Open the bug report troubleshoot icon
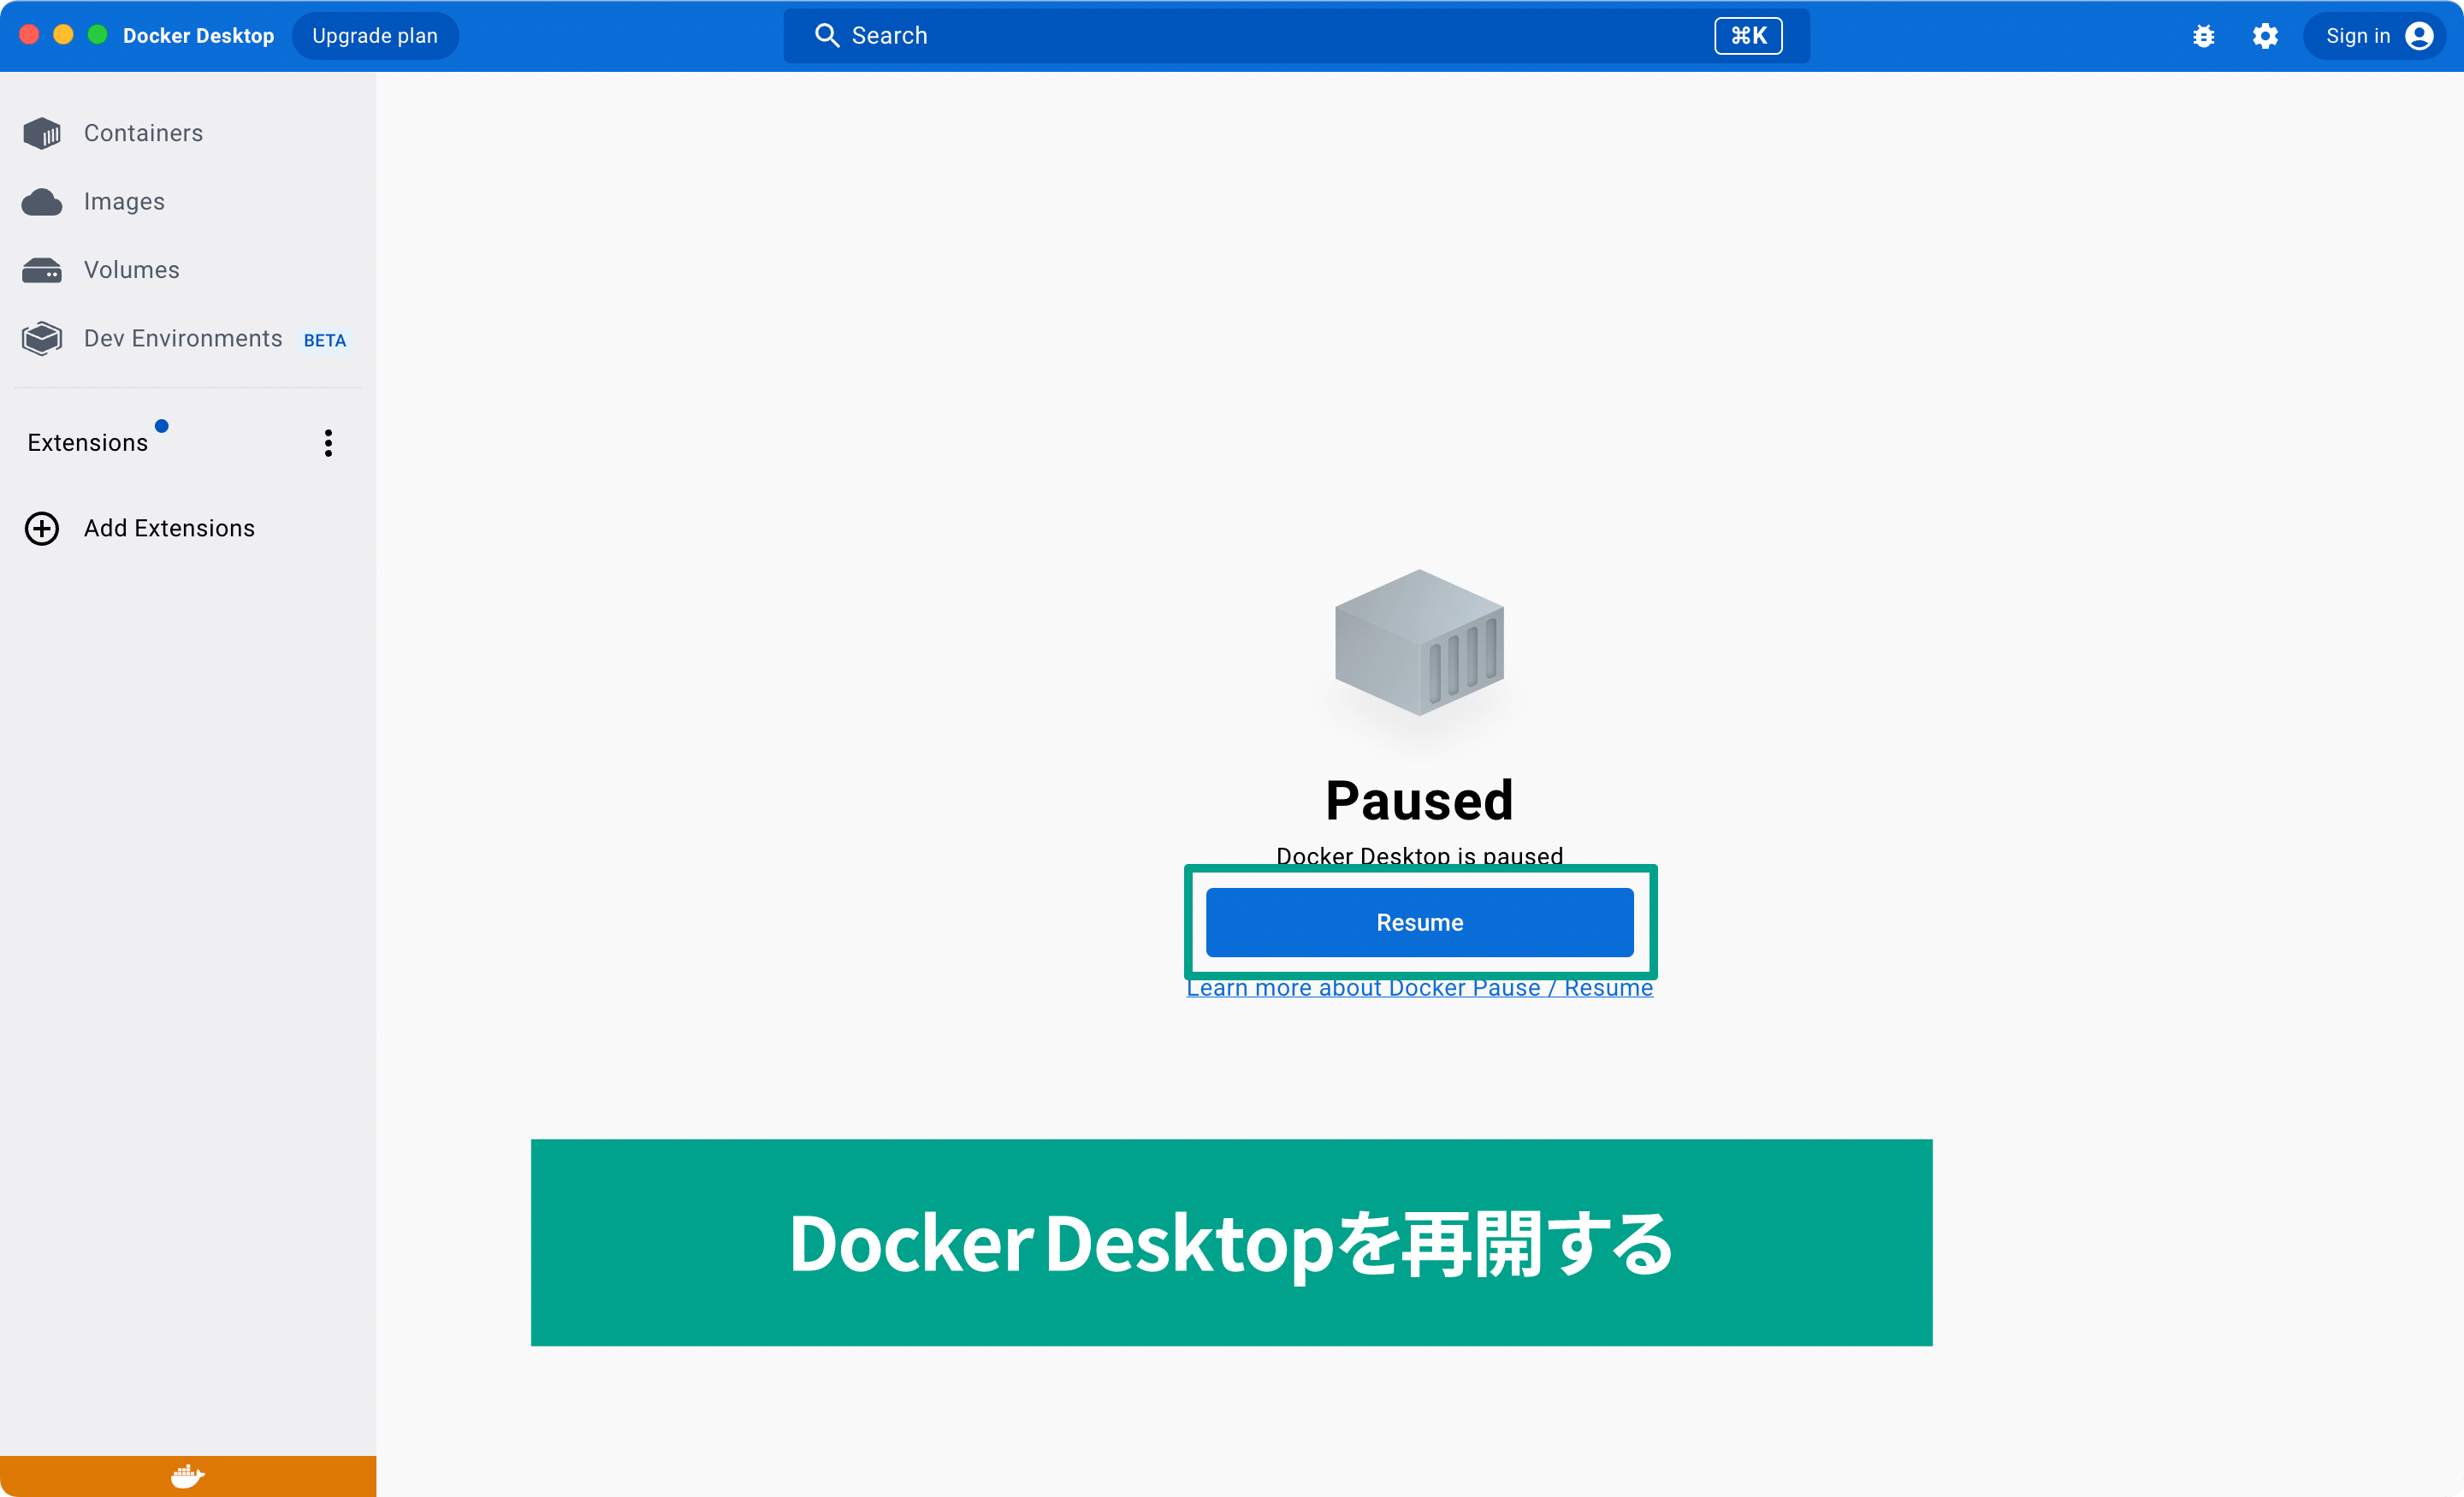The height and width of the screenshot is (1497, 2464). [x=2204, y=36]
